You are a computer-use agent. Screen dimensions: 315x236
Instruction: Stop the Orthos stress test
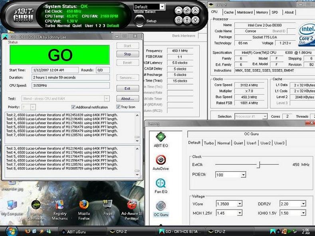point(128,54)
